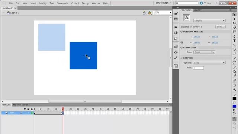
Task: Open the Color panel icon
Action: click(176, 13)
